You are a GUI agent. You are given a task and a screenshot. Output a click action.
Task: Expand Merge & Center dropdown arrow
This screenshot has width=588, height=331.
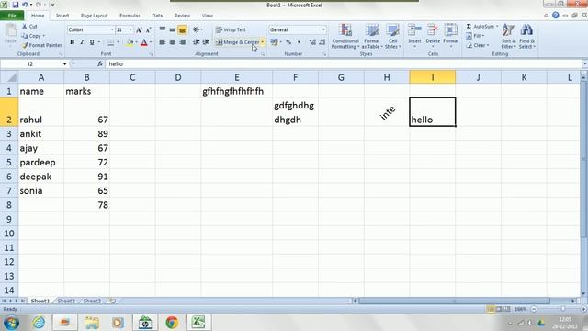click(263, 42)
